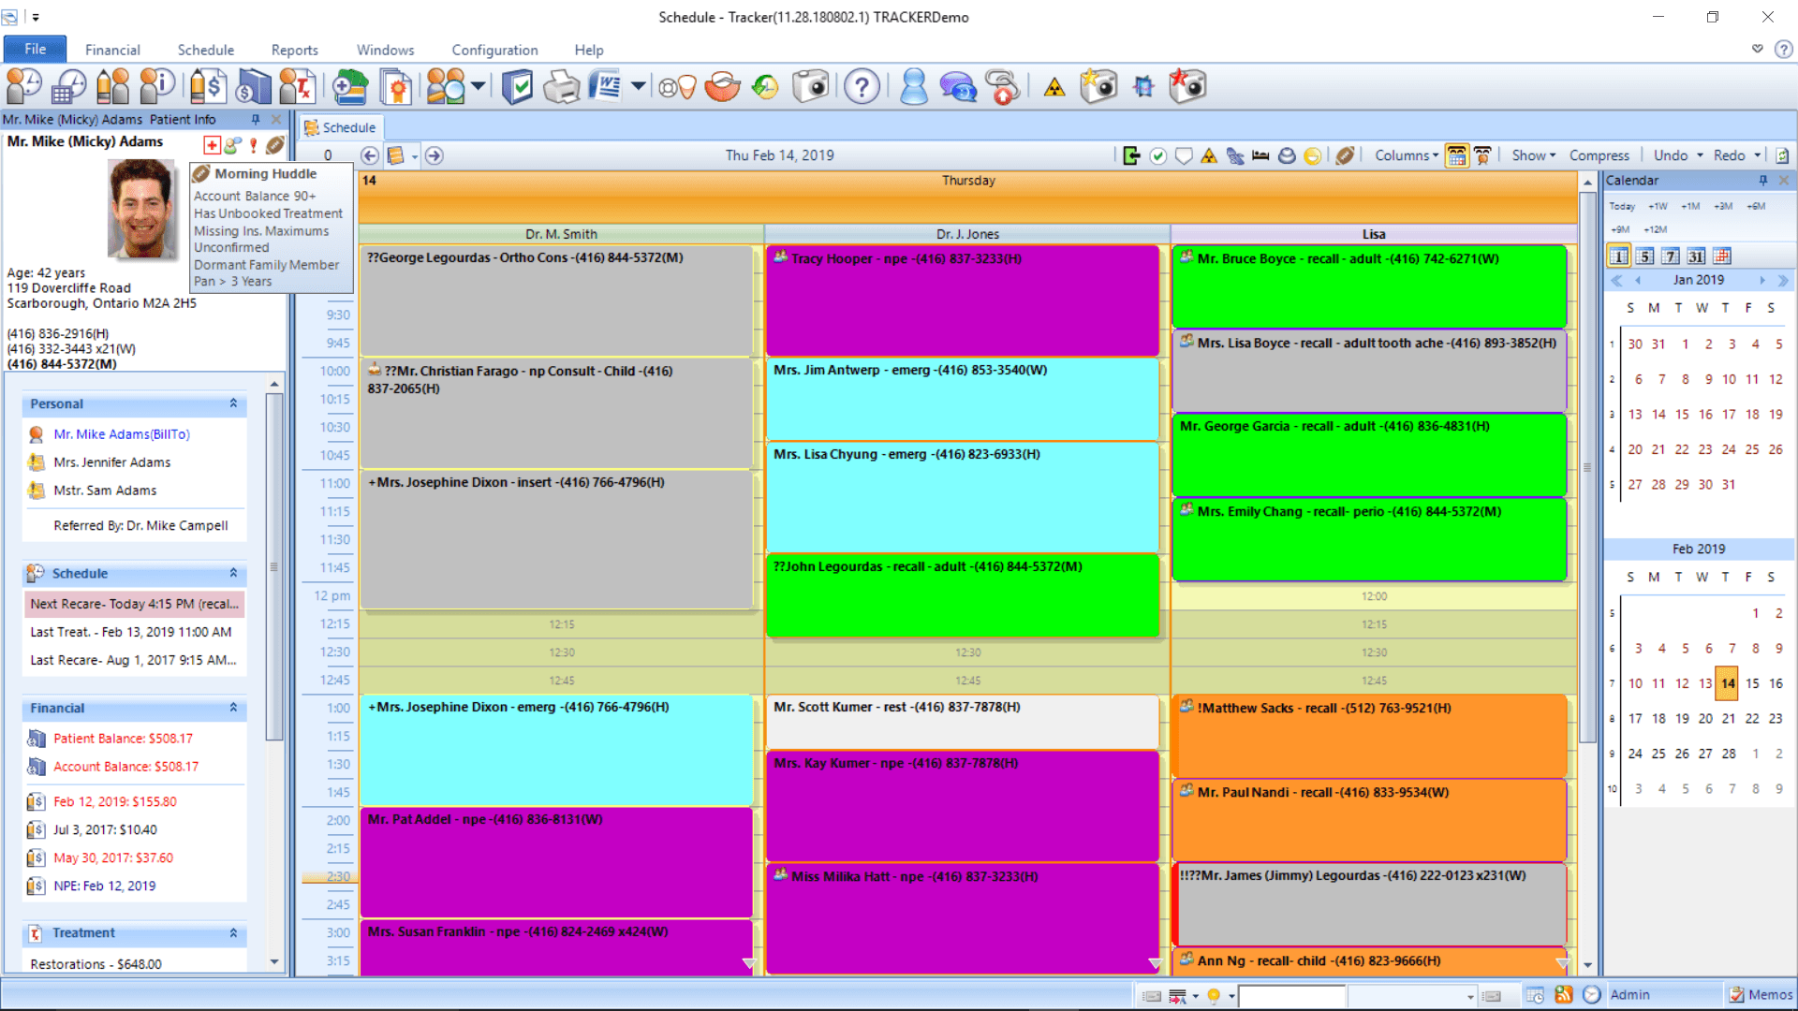The width and height of the screenshot is (1798, 1011).
Task: Click the red medical alert cross icon
Action: (212, 144)
